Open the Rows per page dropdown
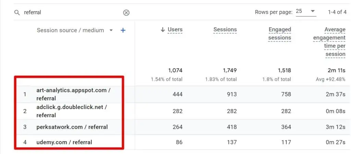The height and width of the screenshot is (154, 351). [x=306, y=11]
